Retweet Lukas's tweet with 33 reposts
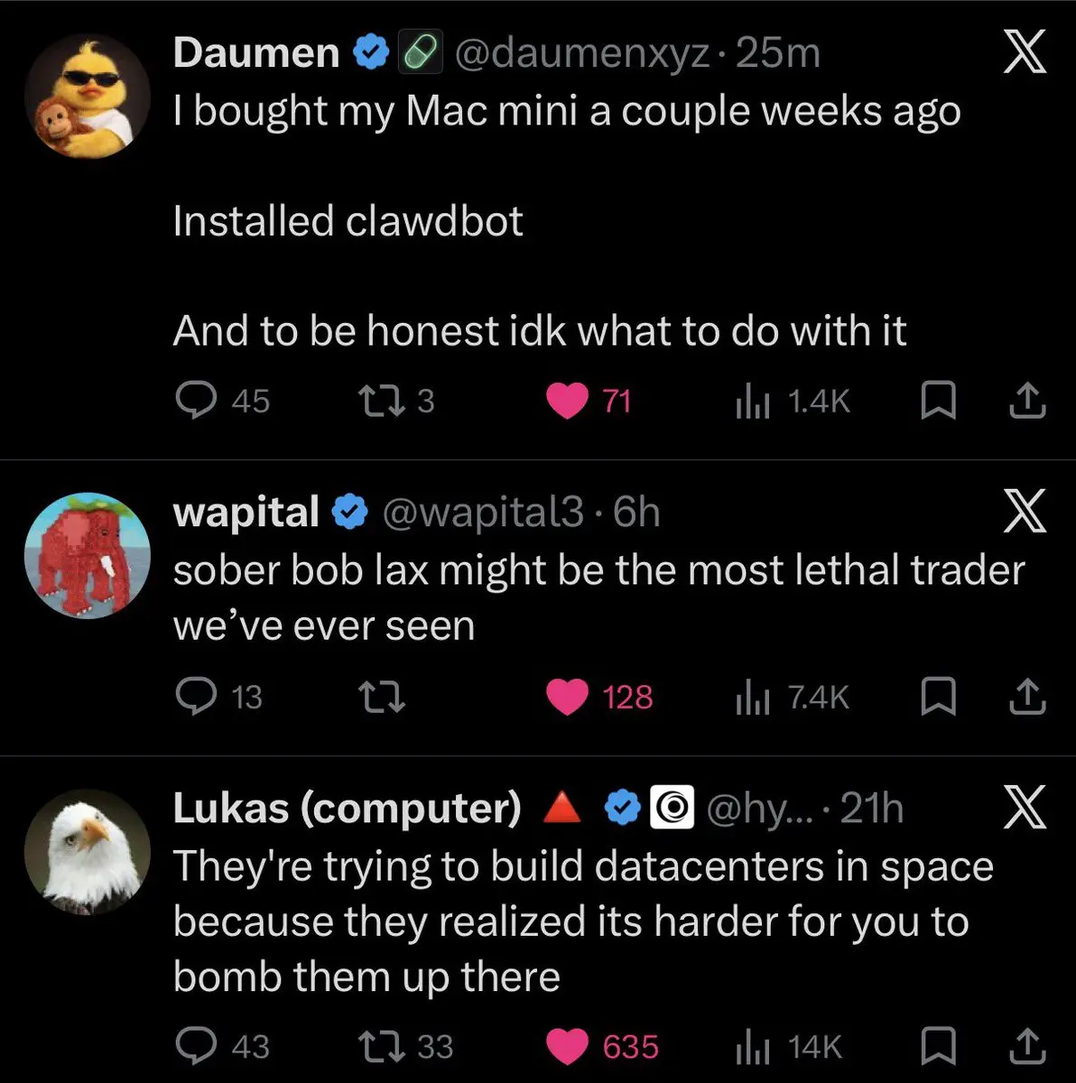The height and width of the screenshot is (1083, 1076). (406, 1046)
